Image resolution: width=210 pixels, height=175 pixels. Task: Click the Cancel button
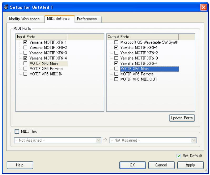tap(161, 165)
